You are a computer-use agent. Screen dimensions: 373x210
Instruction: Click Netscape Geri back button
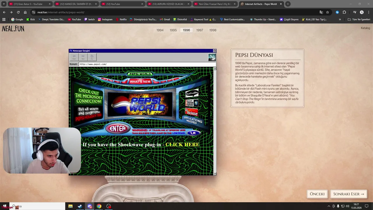click(74, 57)
